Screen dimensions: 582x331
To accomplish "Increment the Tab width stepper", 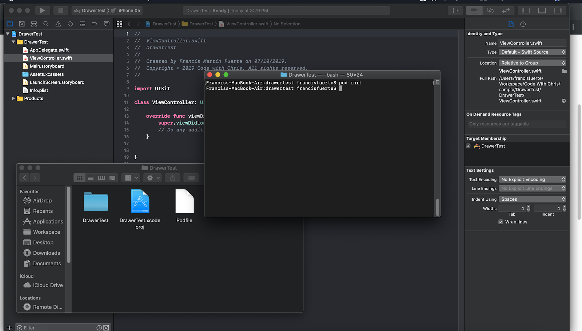I will pyautogui.click(x=529, y=207).
